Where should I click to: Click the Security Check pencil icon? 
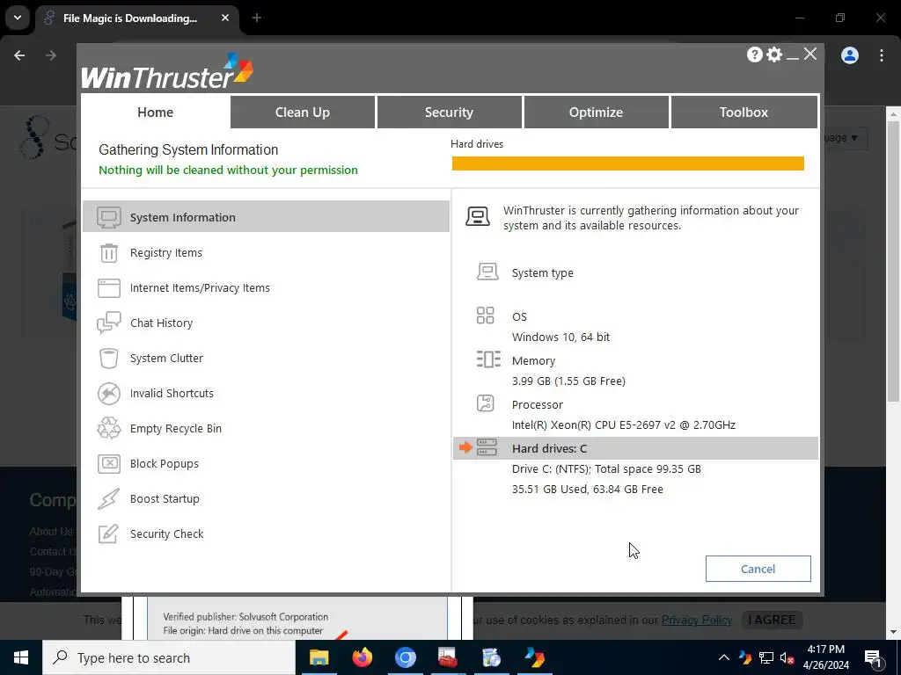tap(108, 533)
